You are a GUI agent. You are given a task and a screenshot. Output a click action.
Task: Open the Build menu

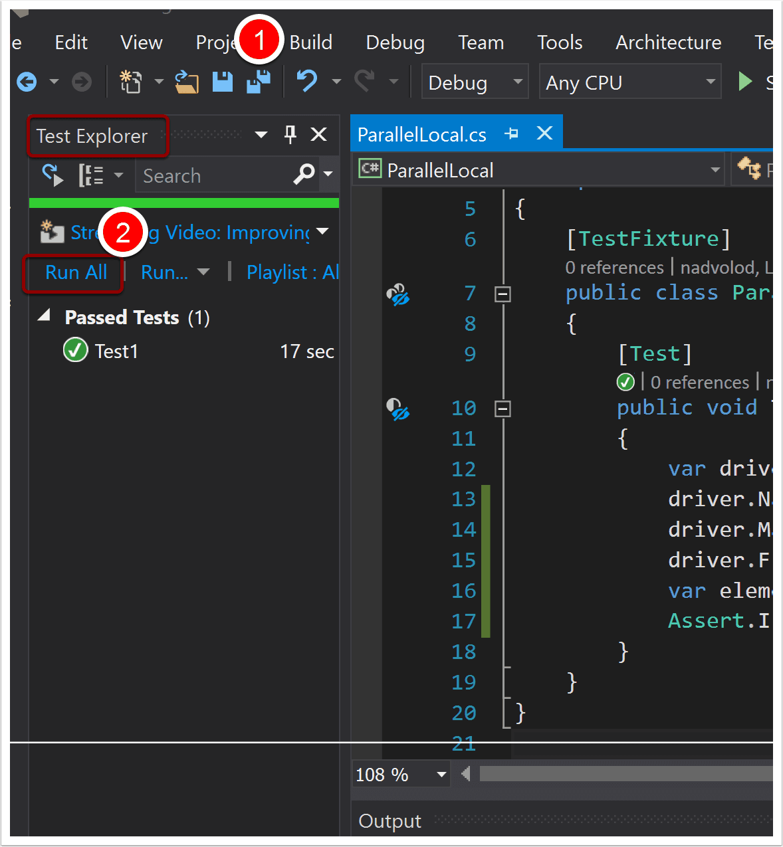(310, 43)
